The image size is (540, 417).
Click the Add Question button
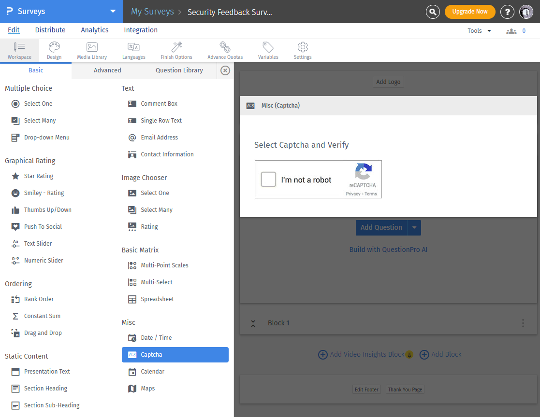381,228
